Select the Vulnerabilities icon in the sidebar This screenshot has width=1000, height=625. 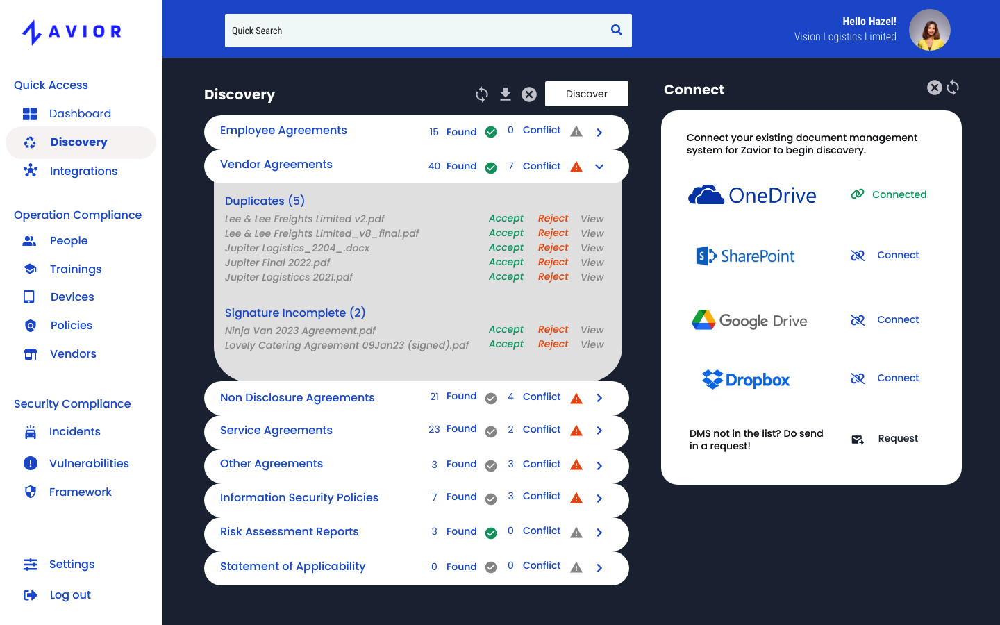point(31,463)
